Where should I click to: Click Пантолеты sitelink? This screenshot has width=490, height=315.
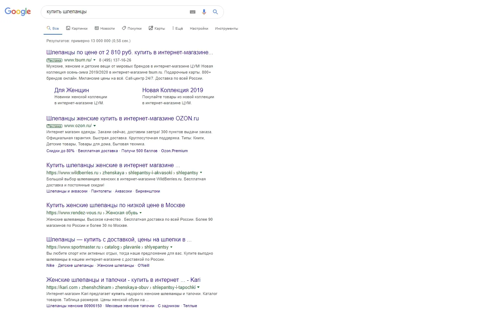tap(101, 191)
